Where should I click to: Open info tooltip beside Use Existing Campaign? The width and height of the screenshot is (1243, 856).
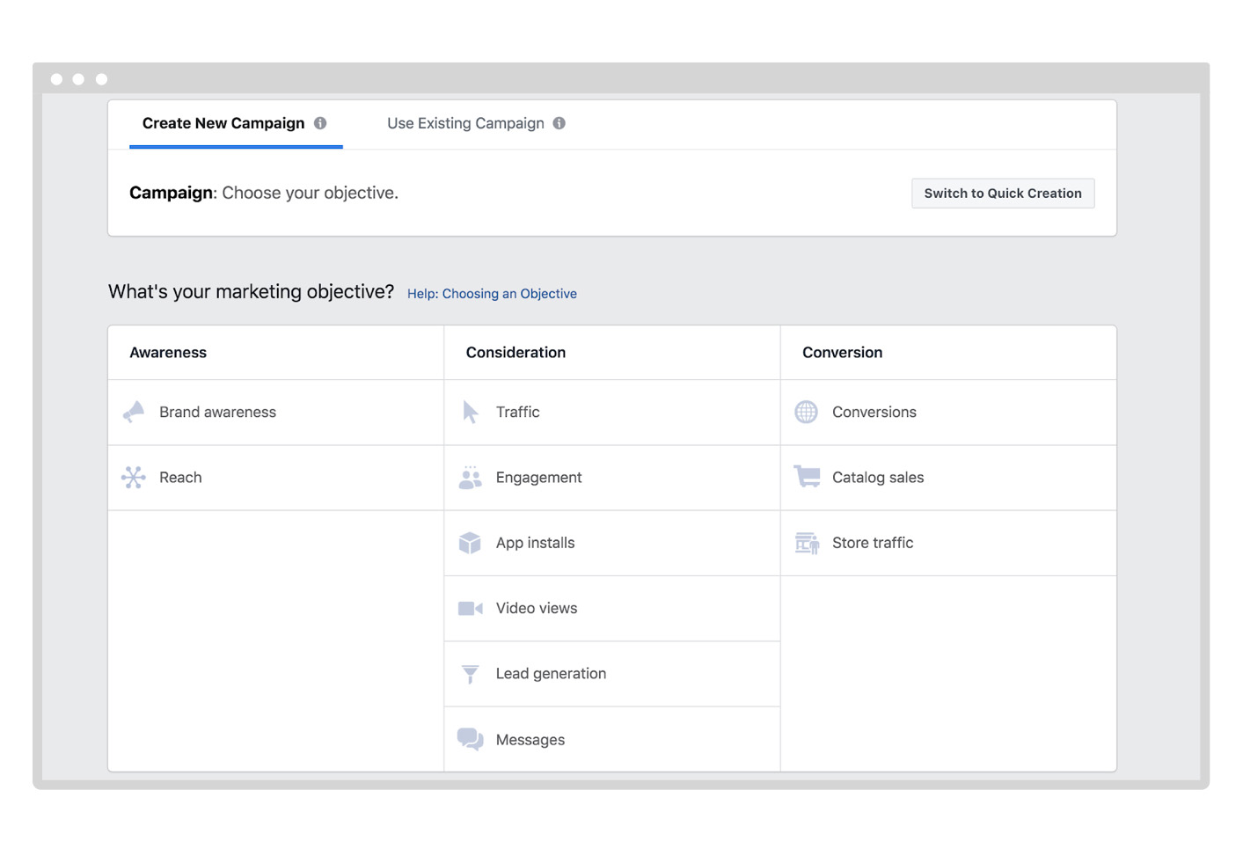point(559,123)
